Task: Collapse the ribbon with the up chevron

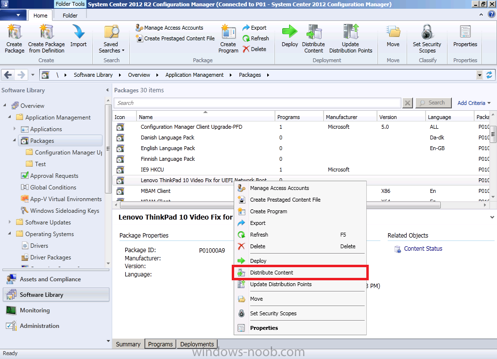Action: point(481,15)
